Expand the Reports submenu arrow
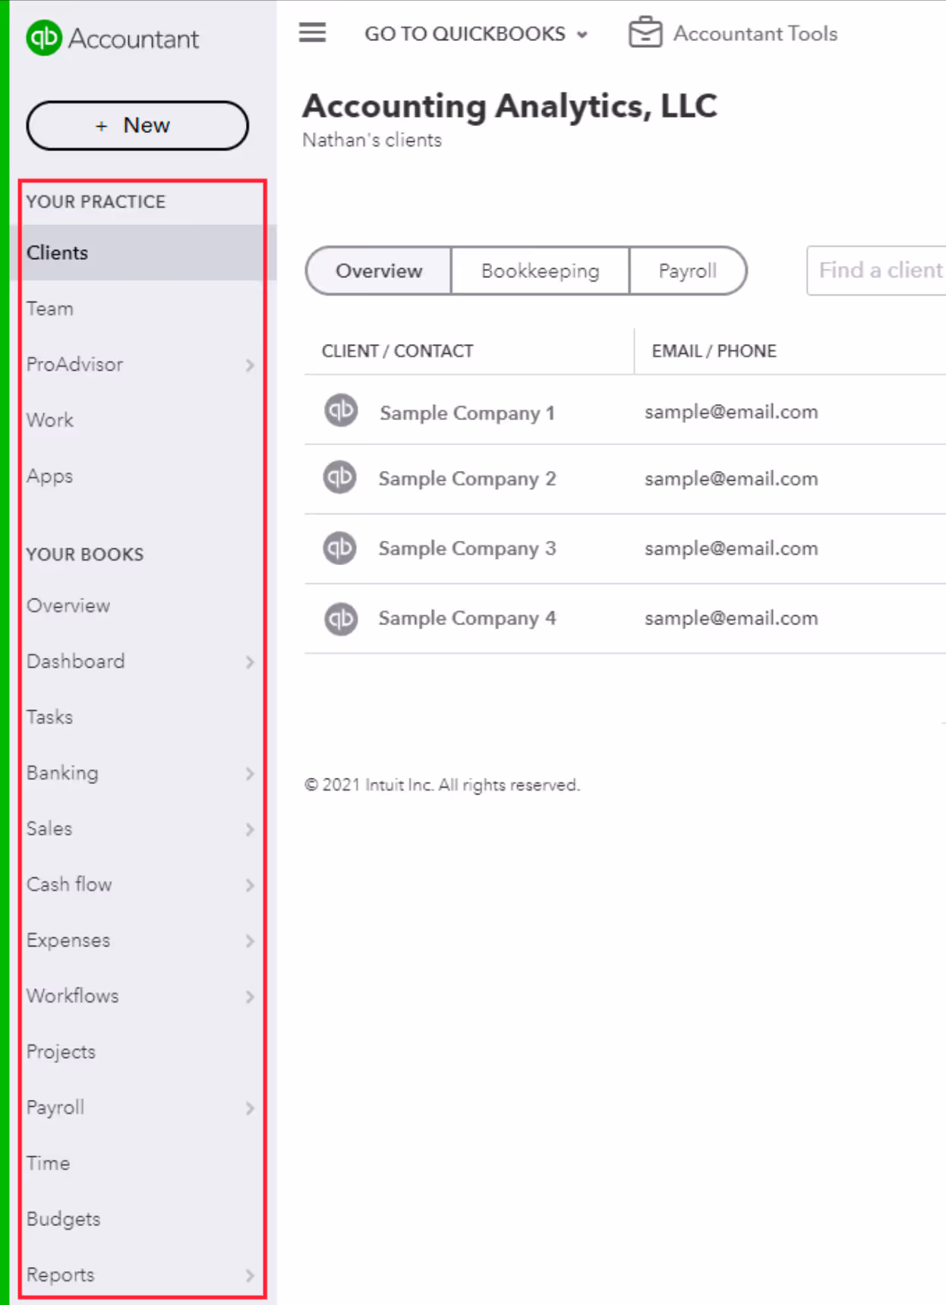946x1305 pixels. (x=250, y=1275)
